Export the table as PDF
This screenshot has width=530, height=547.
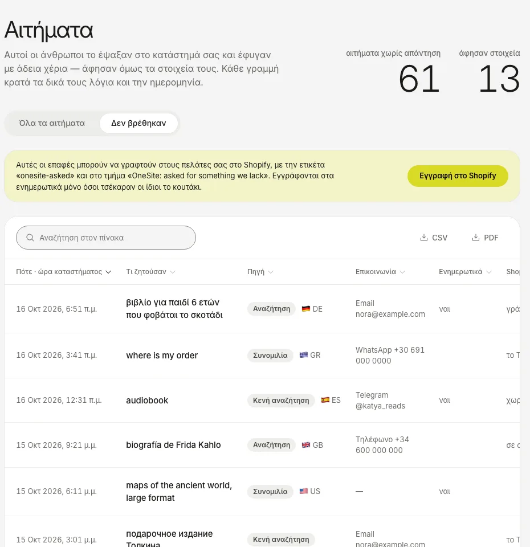tap(486, 238)
